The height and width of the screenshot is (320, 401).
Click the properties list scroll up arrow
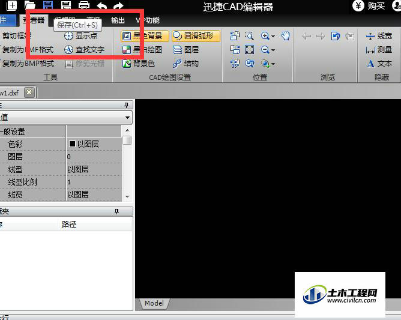127,130
